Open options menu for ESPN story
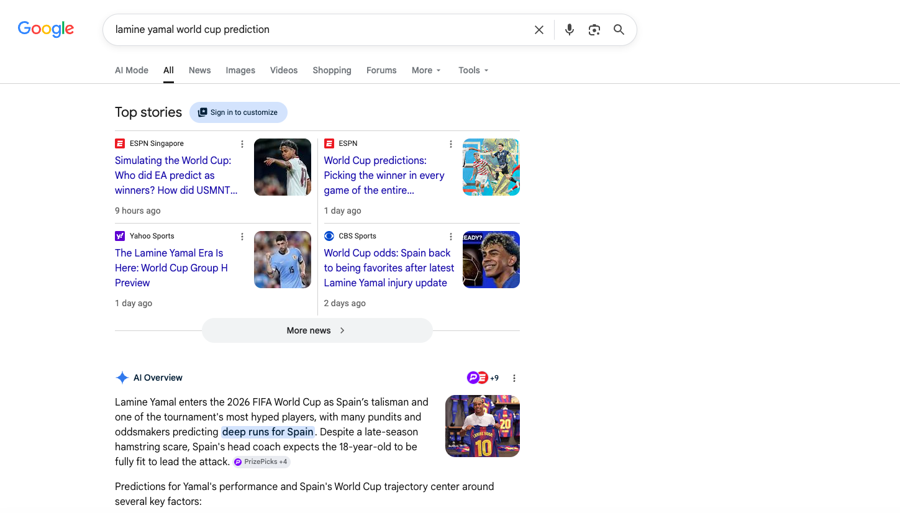Viewport: 900px width, 513px height. tap(451, 144)
